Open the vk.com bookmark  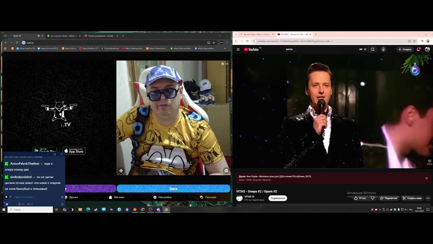tap(48, 48)
